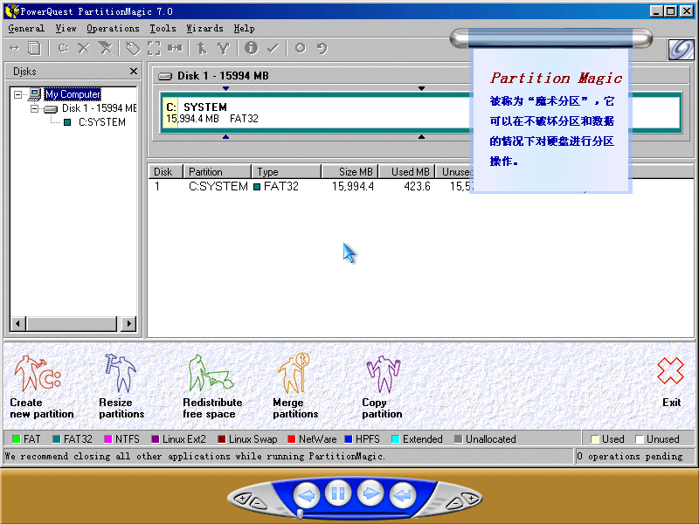Click the Used MB column header

(406, 171)
